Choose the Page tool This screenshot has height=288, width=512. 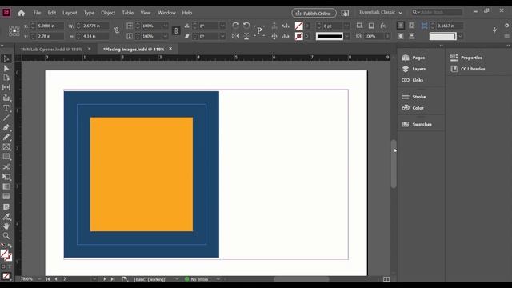pos(6,78)
